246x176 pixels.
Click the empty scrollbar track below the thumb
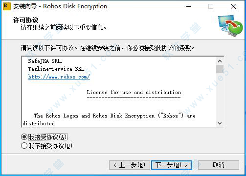click(220, 97)
